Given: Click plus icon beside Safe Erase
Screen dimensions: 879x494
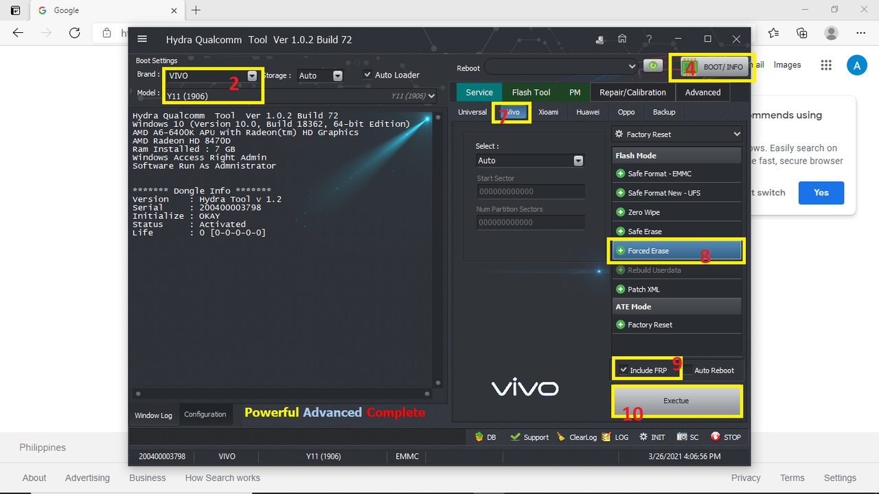Looking at the screenshot, I should [621, 231].
